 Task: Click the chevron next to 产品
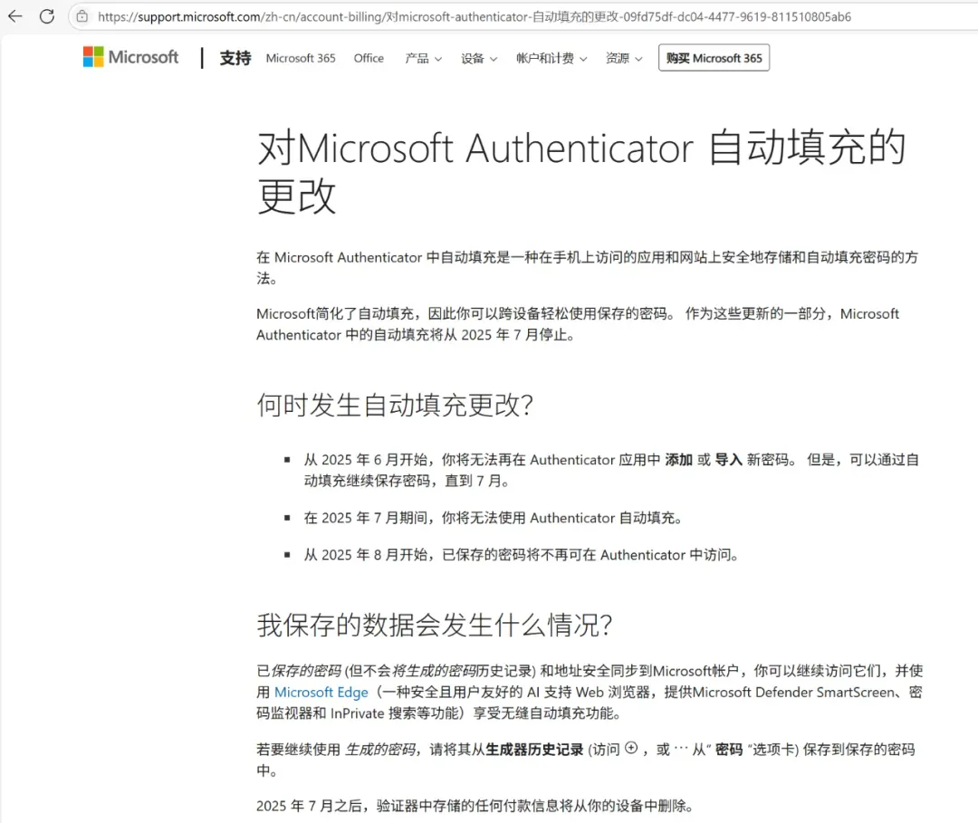tap(438, 59)
